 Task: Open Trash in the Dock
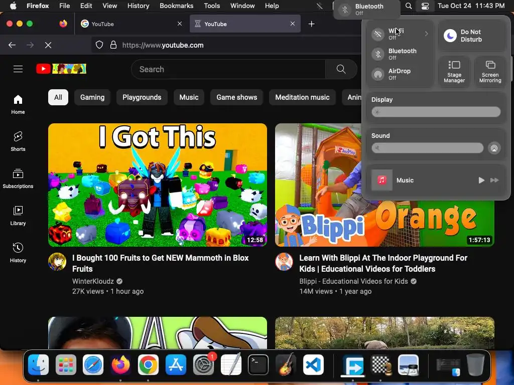pos(475,364)
